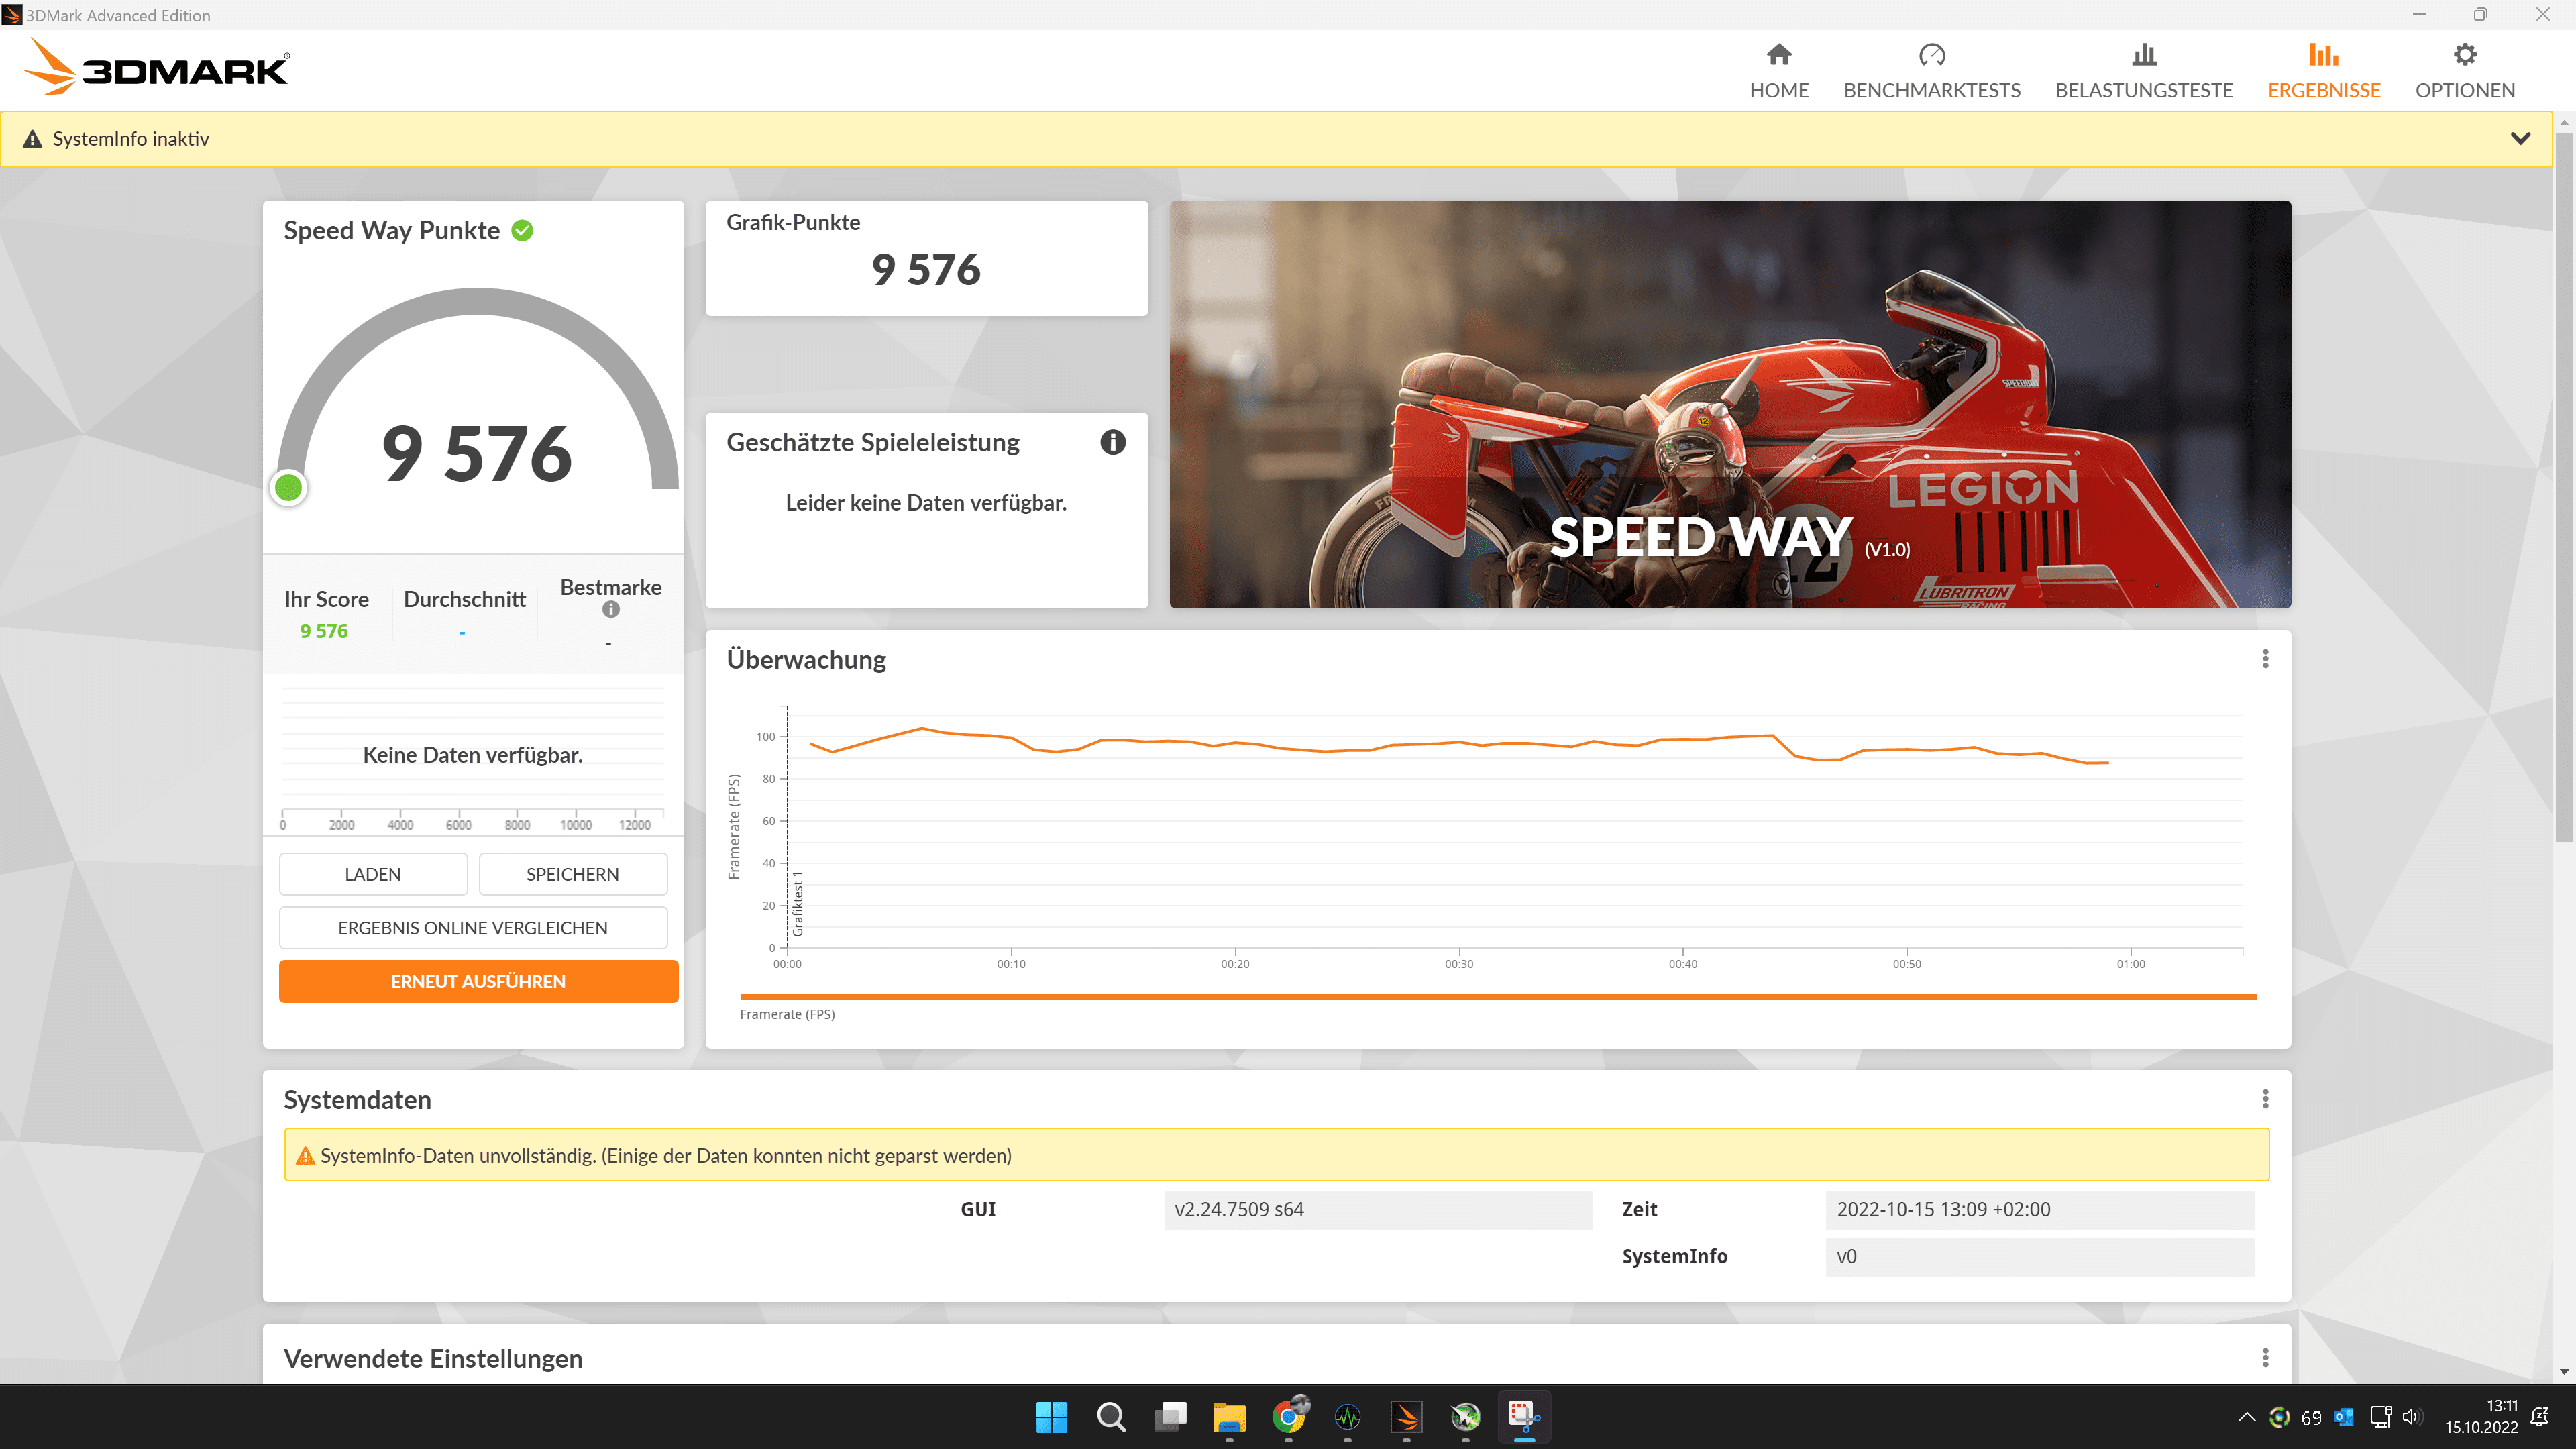This screenshot has width=2576, height=1449.
Task: Open the Systemdaten panel three-dot menu
Action: pyautogui.click(x=2265, y=1099)
